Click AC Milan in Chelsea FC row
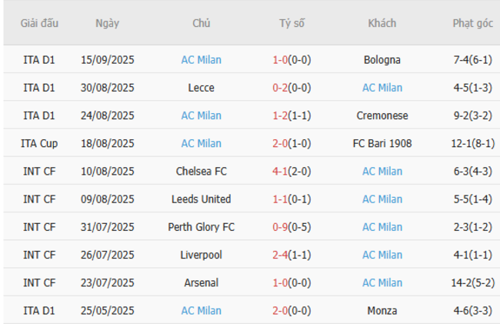This screenshot has width=500, height=324. [382, 171]
